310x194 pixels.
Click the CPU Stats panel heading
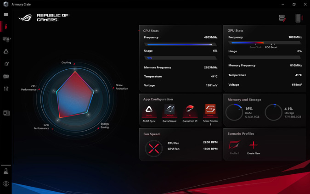tap(151, 31)
